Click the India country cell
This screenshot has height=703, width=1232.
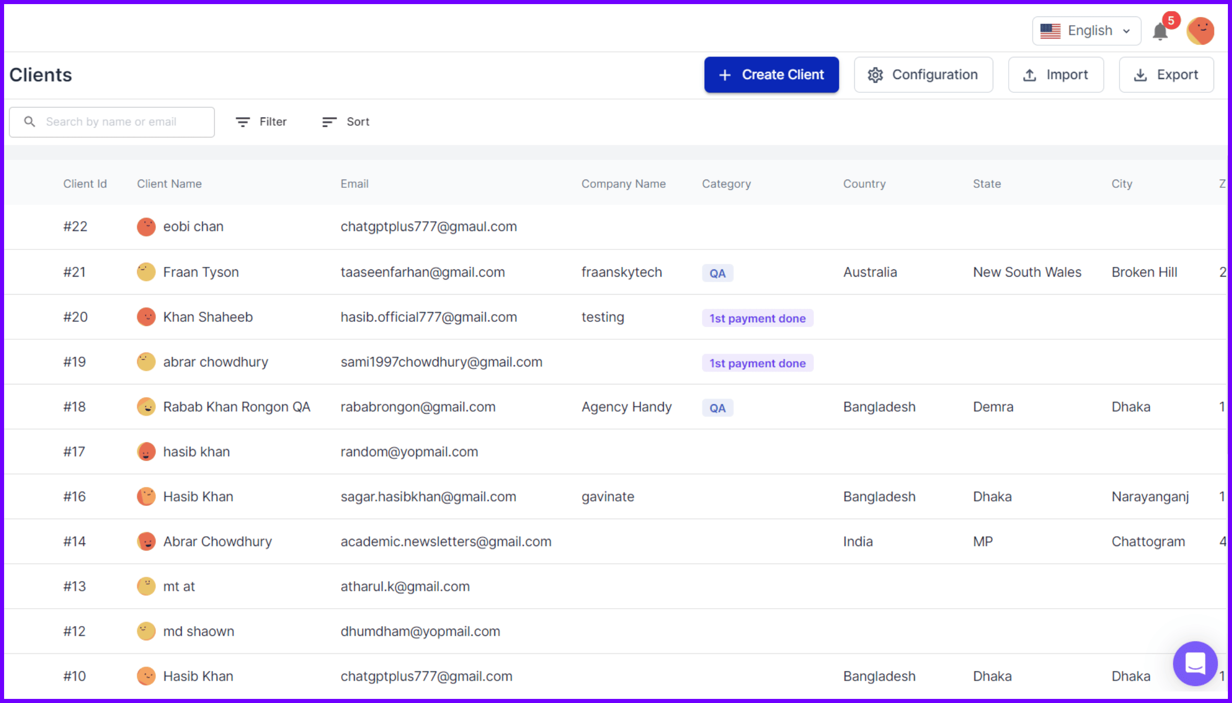[857, 541]
